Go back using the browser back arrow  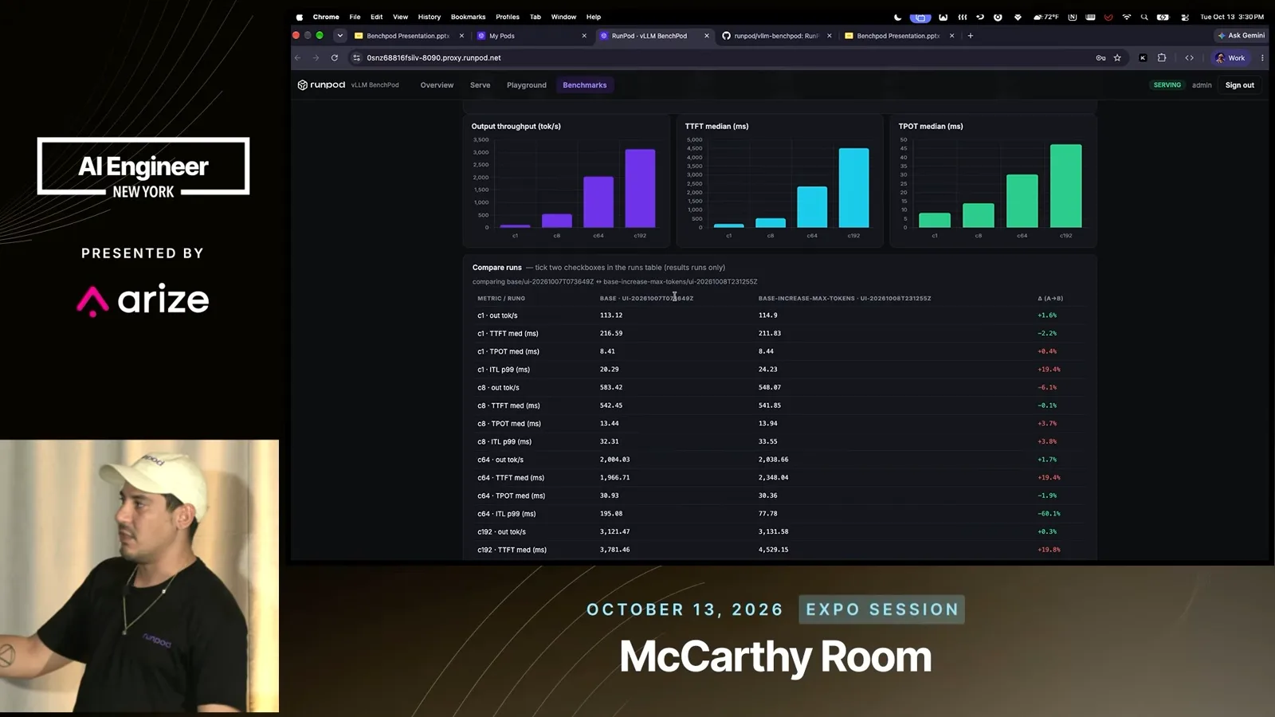pos(298,58)
